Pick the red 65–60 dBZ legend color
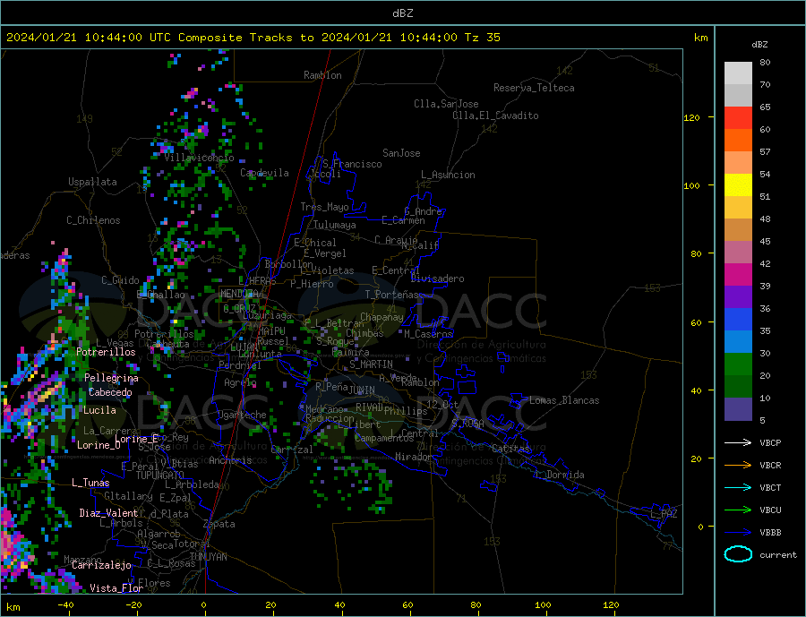 tap(738, 117)
